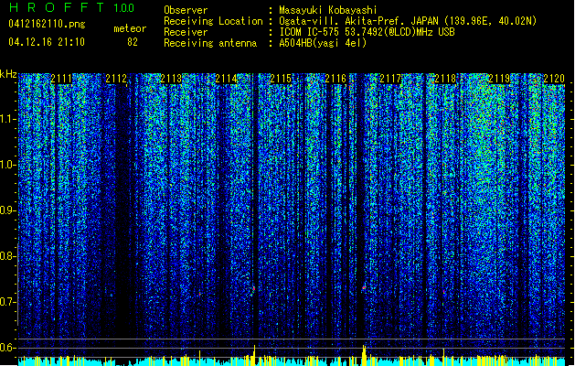Viewport: 575px width, 366px height.
Task: Click the 2119 time marker
Action: (499, 79)
